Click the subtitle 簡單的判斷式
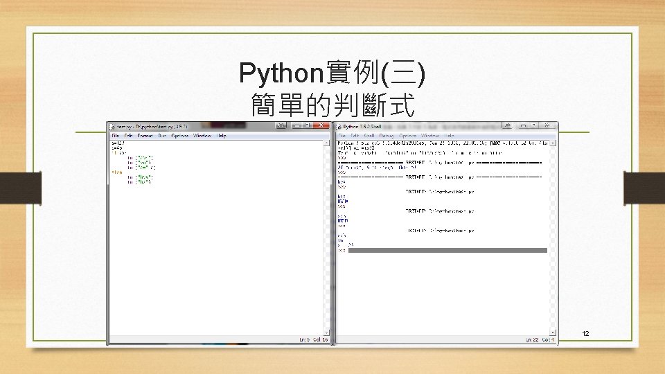665x374 pixels. [332, 105]
